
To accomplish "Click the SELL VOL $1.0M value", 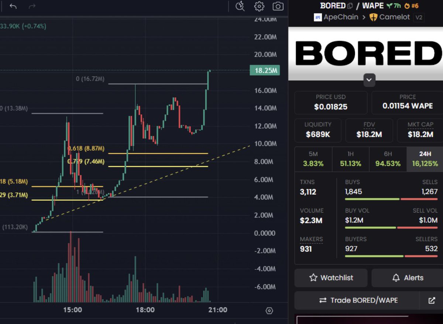I will 428,221.
